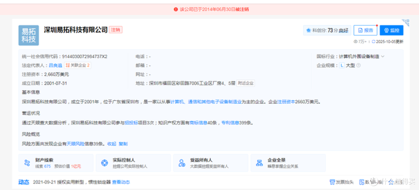Open legal representative 吕良追 link
The height and width of the screenshot is (190, 419).
click(x=55, y=65)
